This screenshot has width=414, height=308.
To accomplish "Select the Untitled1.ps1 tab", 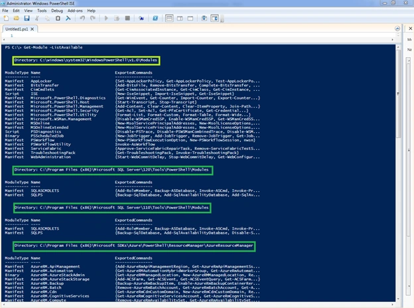I will tap(17, 29).
